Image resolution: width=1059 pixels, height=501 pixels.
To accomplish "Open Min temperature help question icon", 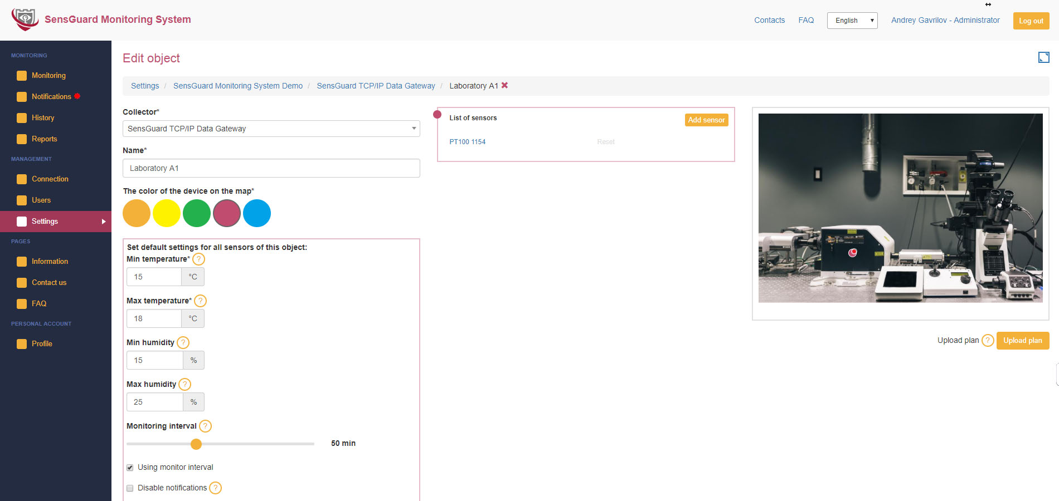I will click(198, 259).
